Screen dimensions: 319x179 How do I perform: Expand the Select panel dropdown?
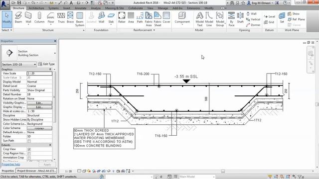pos(7,30)
